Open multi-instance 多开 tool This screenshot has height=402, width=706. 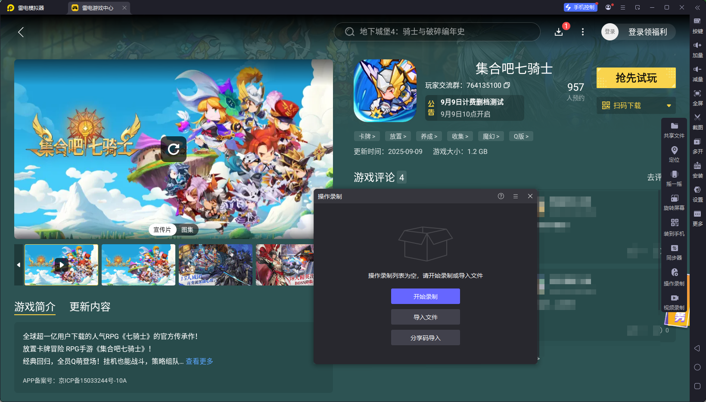coord(697,146)
